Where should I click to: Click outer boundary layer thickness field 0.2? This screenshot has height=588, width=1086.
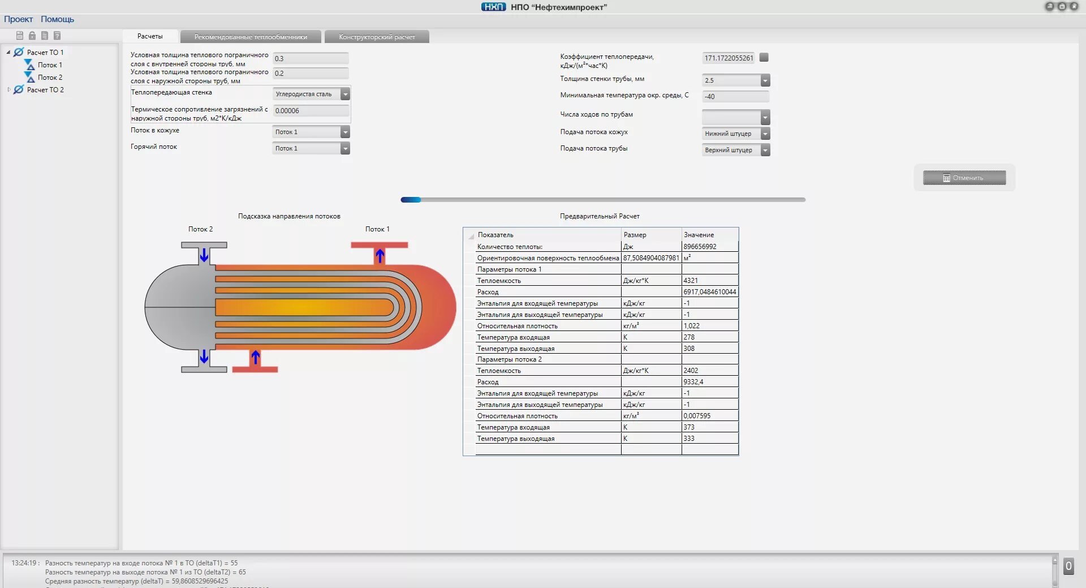[x=311, y=73]
